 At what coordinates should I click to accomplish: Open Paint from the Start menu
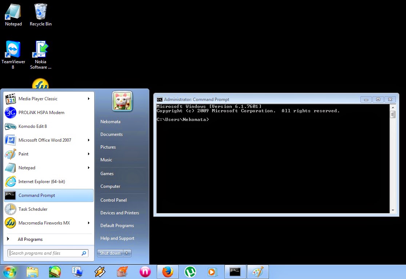[x=49, y=154]
